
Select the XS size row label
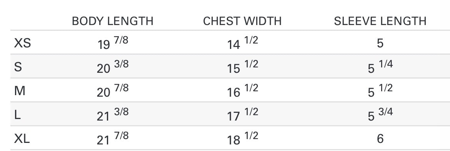tap(22, 44)
